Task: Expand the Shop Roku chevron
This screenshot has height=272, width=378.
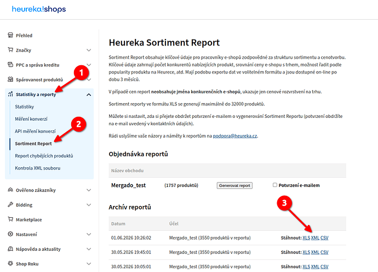Action: pos(89,264)
